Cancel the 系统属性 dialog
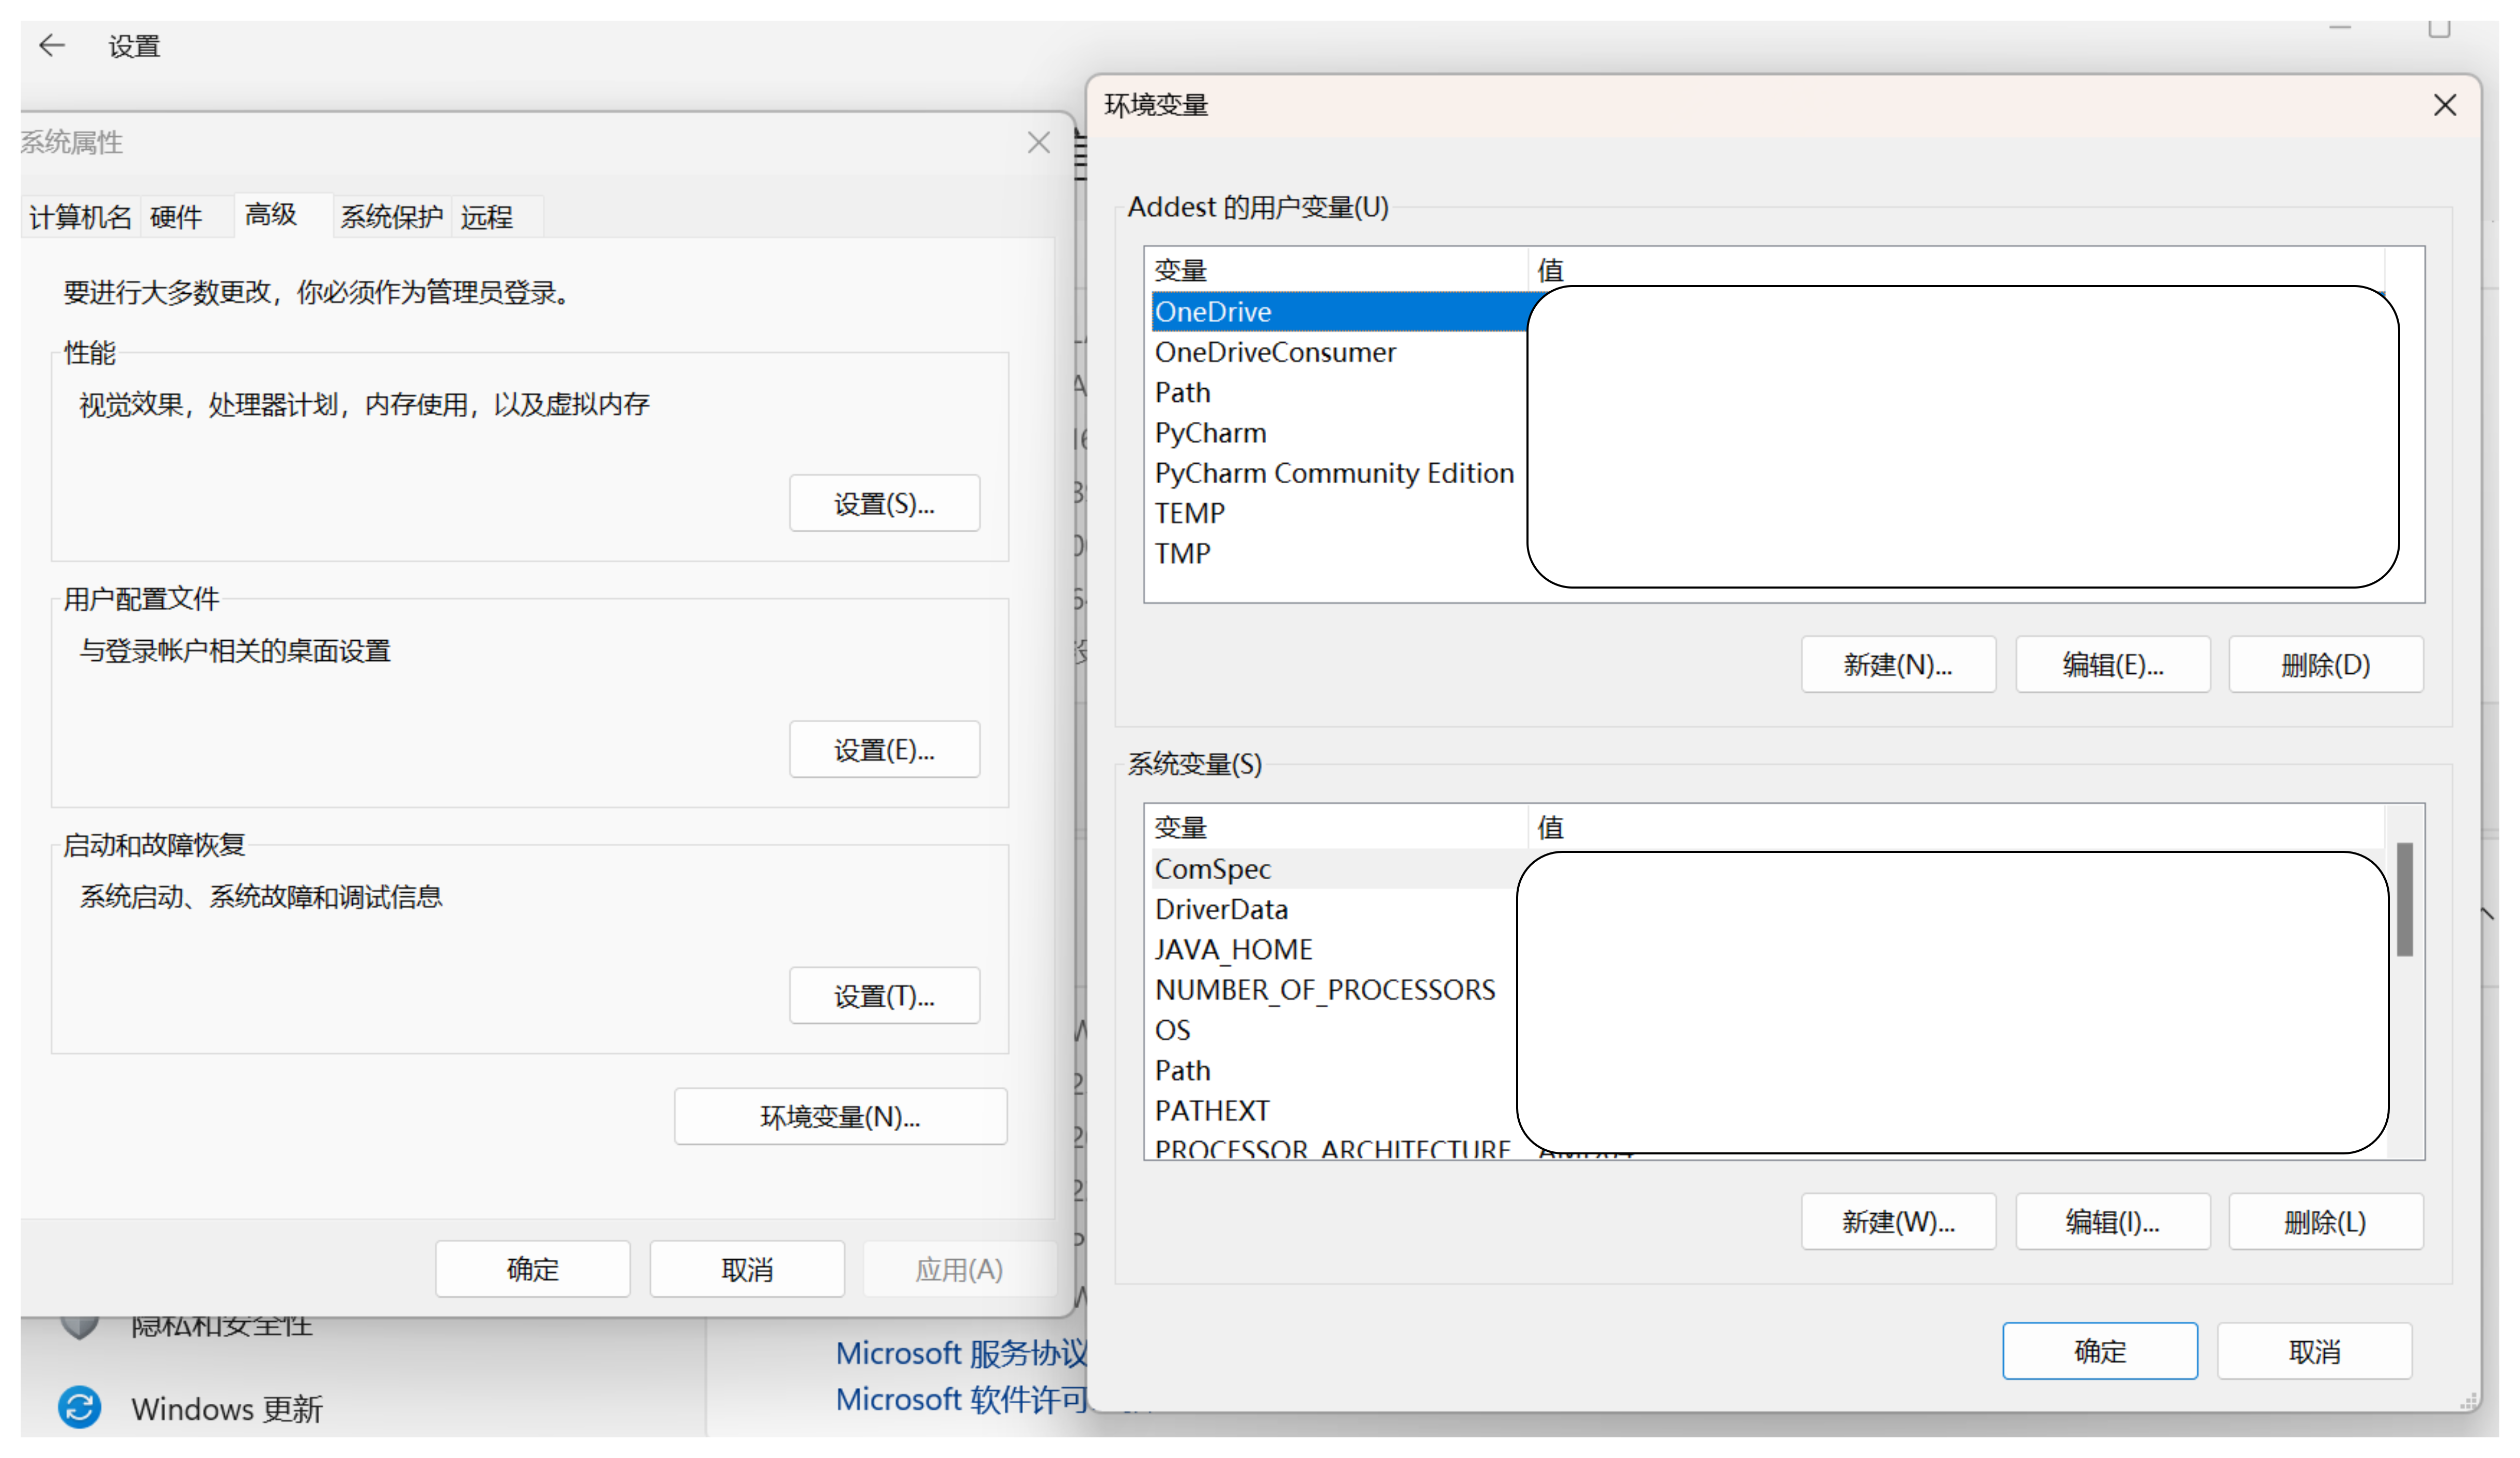 [747, 1269]
